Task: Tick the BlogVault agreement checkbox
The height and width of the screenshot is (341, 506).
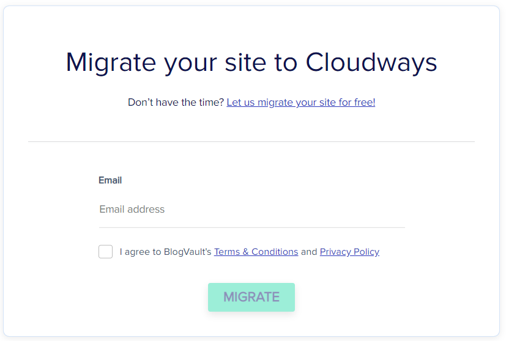Action: [106, 252]
